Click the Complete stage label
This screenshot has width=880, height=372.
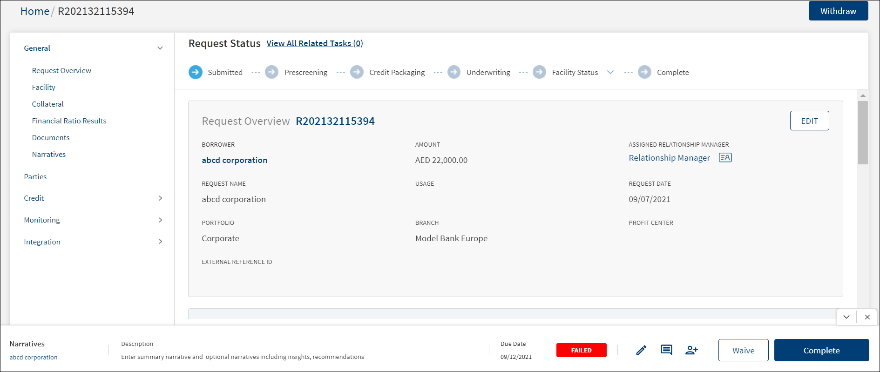(673, 73)
